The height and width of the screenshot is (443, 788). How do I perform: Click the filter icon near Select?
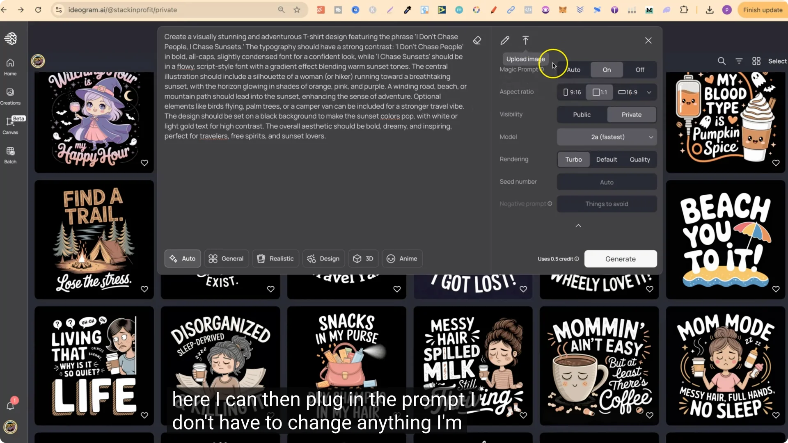click(x=739, y=61)
